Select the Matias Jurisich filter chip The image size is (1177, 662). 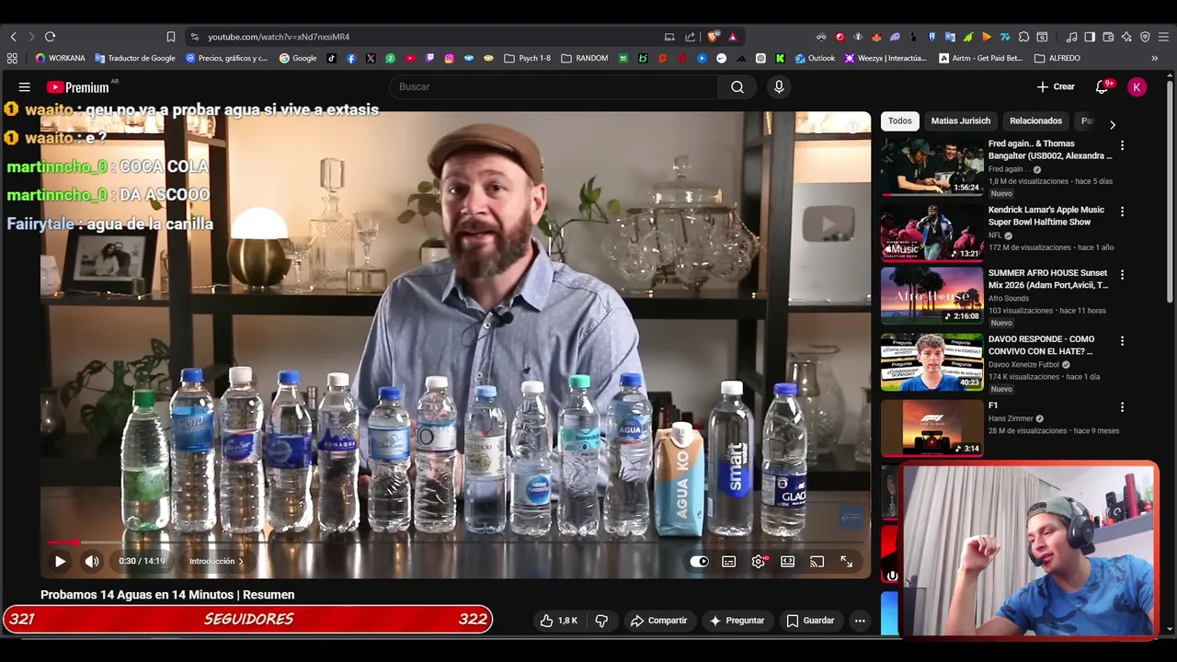(x=960, y=120)
